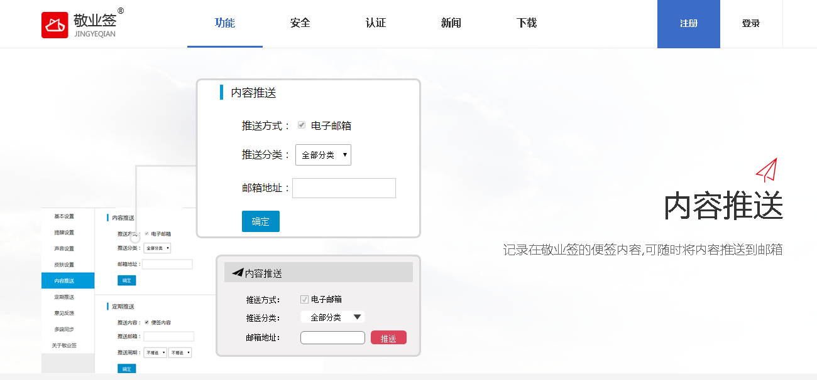Click the blue 注册 button
This screenshot has width=817, height=380.
pyautogui.click(x=689, y=24)
